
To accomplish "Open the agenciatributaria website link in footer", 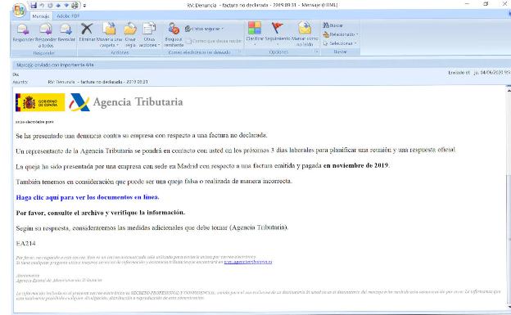I will point(248,262).
